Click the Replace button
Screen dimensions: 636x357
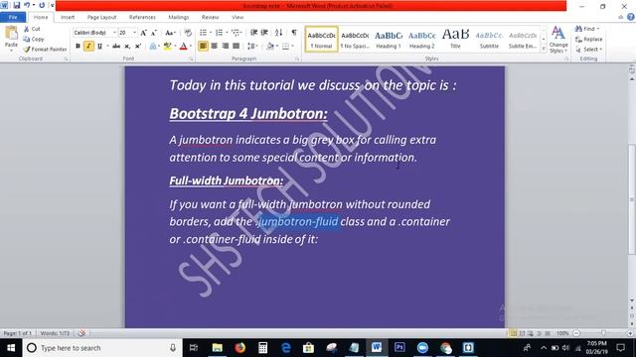pyautogui.click(x=588, y=40)
